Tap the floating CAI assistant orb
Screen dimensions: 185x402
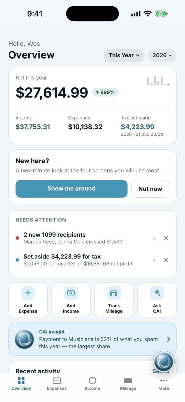click(x=164, y=362)
